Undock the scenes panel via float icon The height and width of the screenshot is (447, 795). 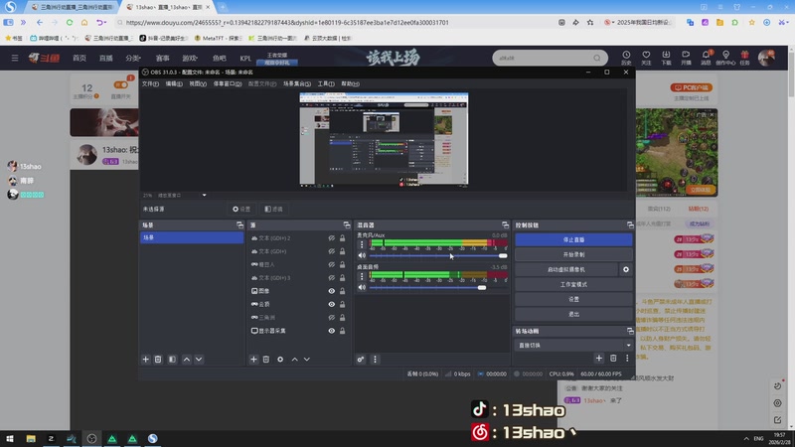(239, 225)
